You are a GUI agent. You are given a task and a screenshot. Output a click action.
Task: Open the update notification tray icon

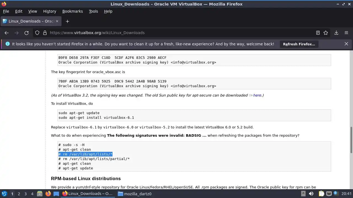pyautogui.click(x=336, y=194)
